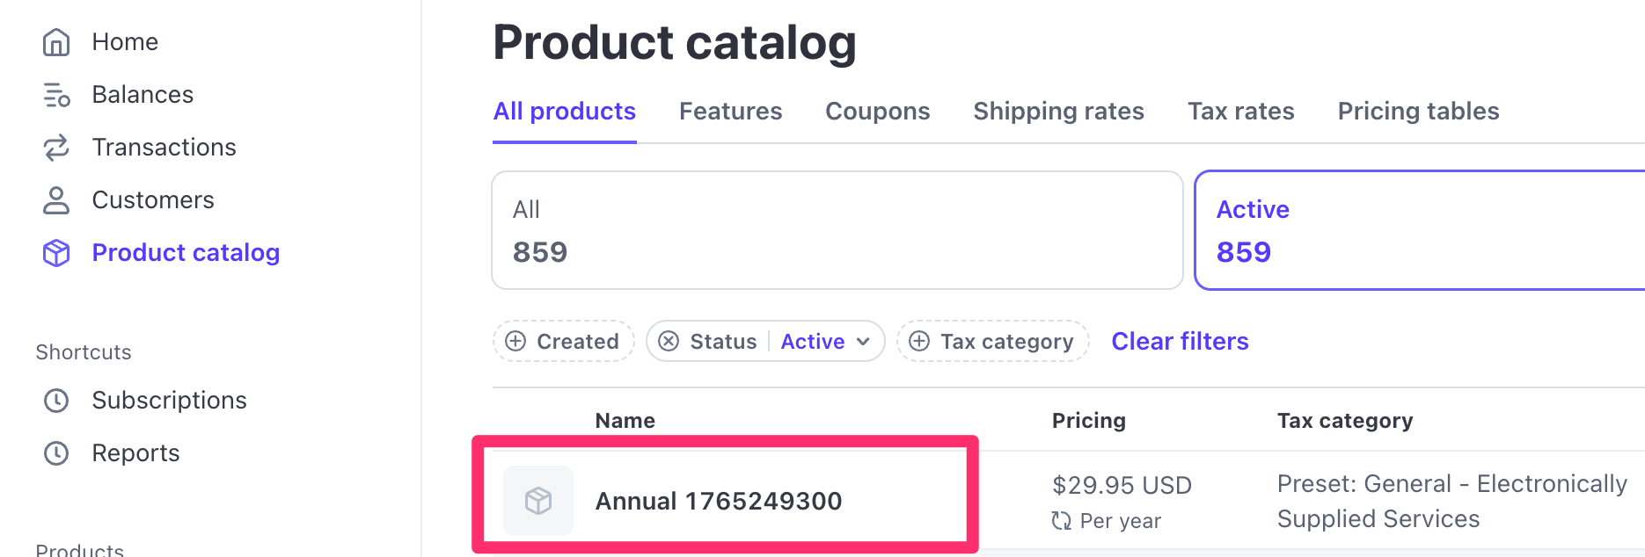Switch to the Features tab

click(x=730, y=112)
